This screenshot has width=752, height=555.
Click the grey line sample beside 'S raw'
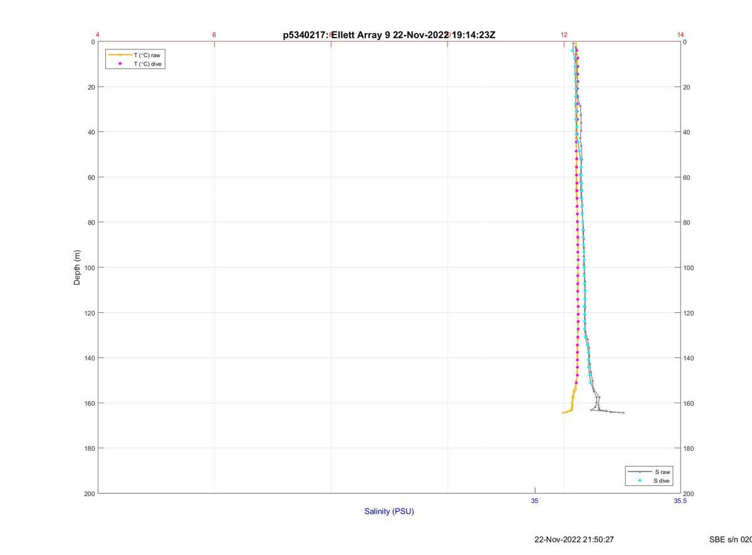pos(640,472)
